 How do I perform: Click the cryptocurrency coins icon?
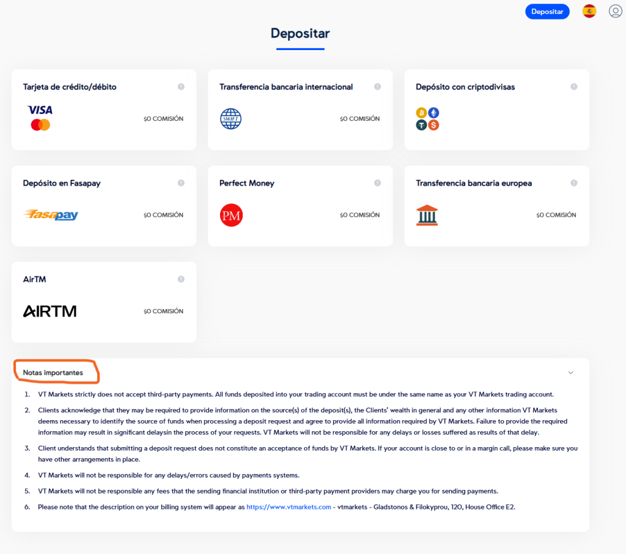427,118
